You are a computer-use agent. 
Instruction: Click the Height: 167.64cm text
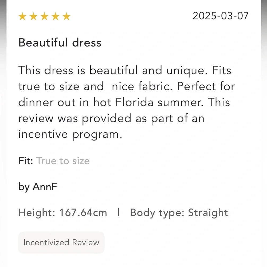click(63, 213)
